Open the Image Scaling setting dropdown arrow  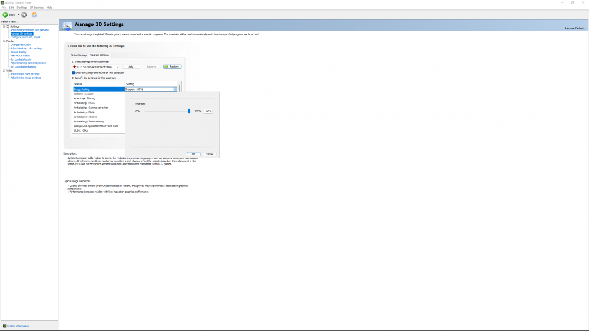point(175,89)
